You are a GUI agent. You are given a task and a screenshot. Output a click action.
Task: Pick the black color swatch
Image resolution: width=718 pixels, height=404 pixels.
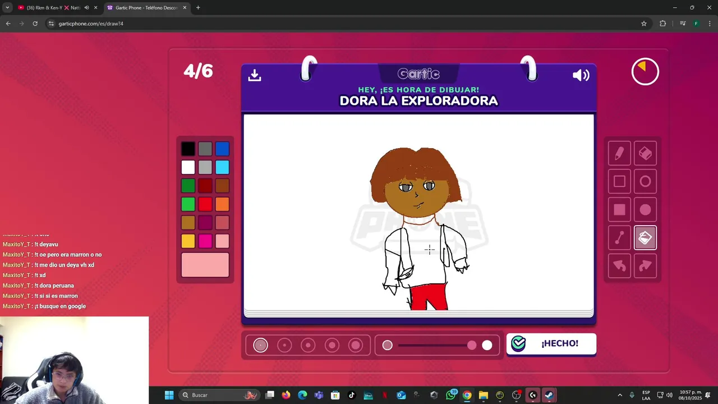coord(188,149)
